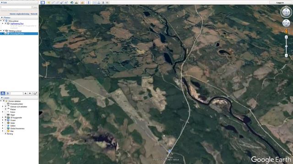
Task: Click the Places panel filter field
Action: (16, 93)
